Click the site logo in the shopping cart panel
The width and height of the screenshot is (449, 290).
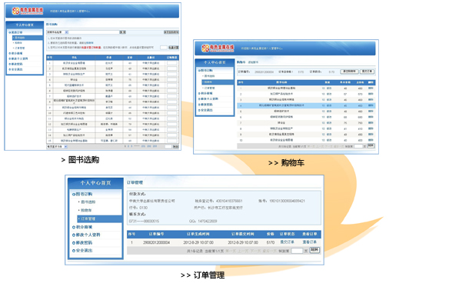point(218,48)
